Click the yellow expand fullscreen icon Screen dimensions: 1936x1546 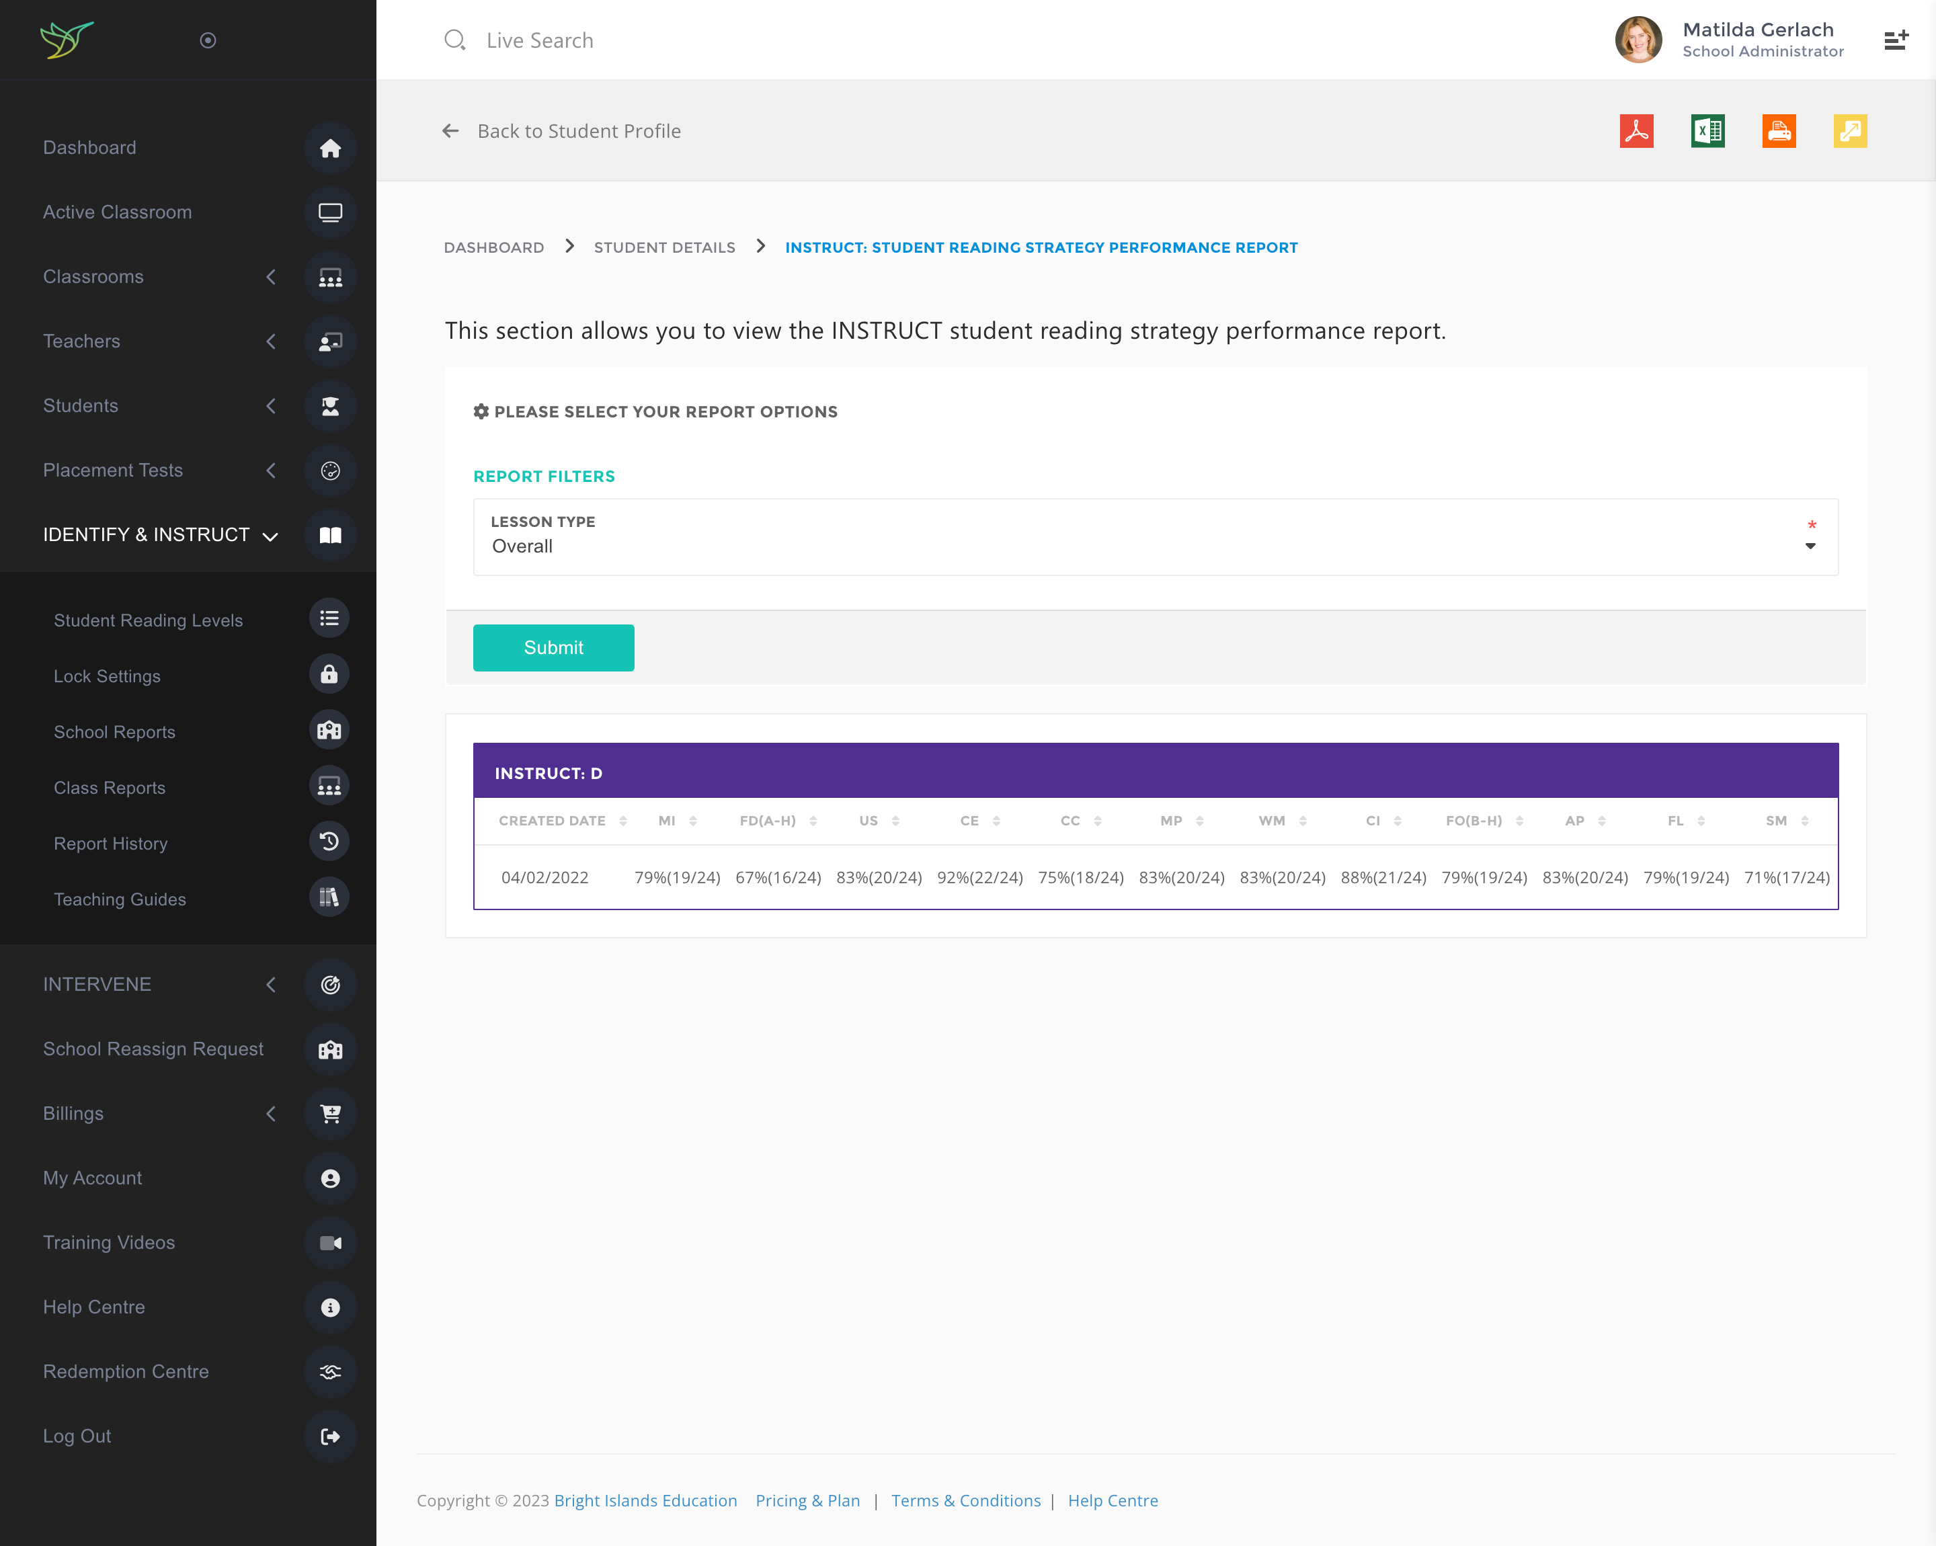pos(1849,131)
